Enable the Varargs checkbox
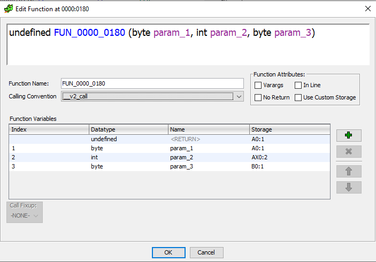376x262 pixels. (x=258, y=85)
